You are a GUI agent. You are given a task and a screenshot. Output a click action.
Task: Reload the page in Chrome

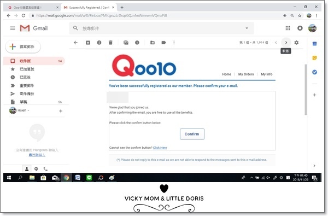point(24,15)
